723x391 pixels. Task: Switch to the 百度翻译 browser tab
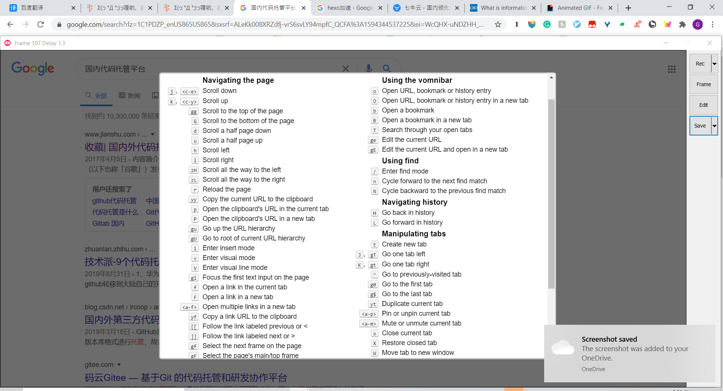[38, 8]
